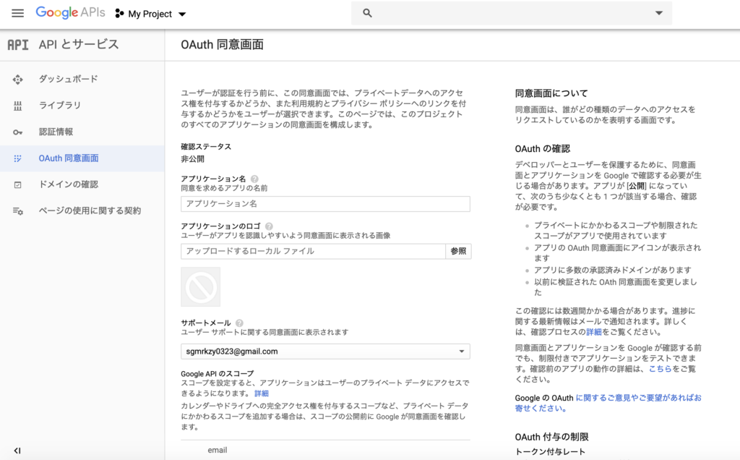
Task: Click the OAuth 同意画面 page title
Action: pos(223,45)
